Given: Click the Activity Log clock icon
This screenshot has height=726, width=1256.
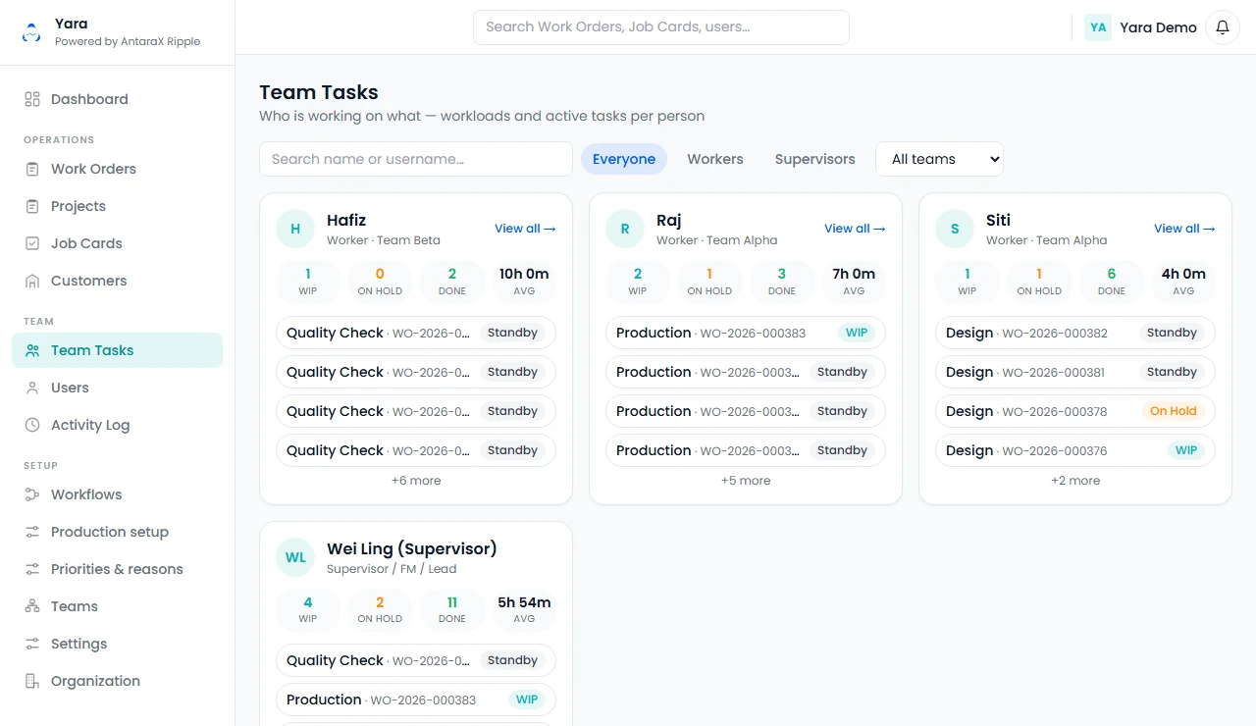Looking at the screenshot, I should pos(32,425).
